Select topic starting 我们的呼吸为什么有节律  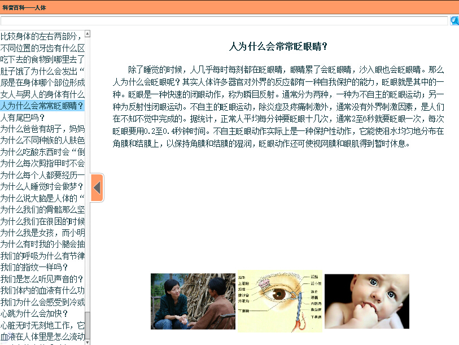[42, 256]
